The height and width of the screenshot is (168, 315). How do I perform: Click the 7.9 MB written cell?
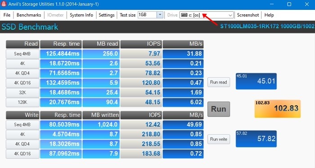(x=101, y=154)
